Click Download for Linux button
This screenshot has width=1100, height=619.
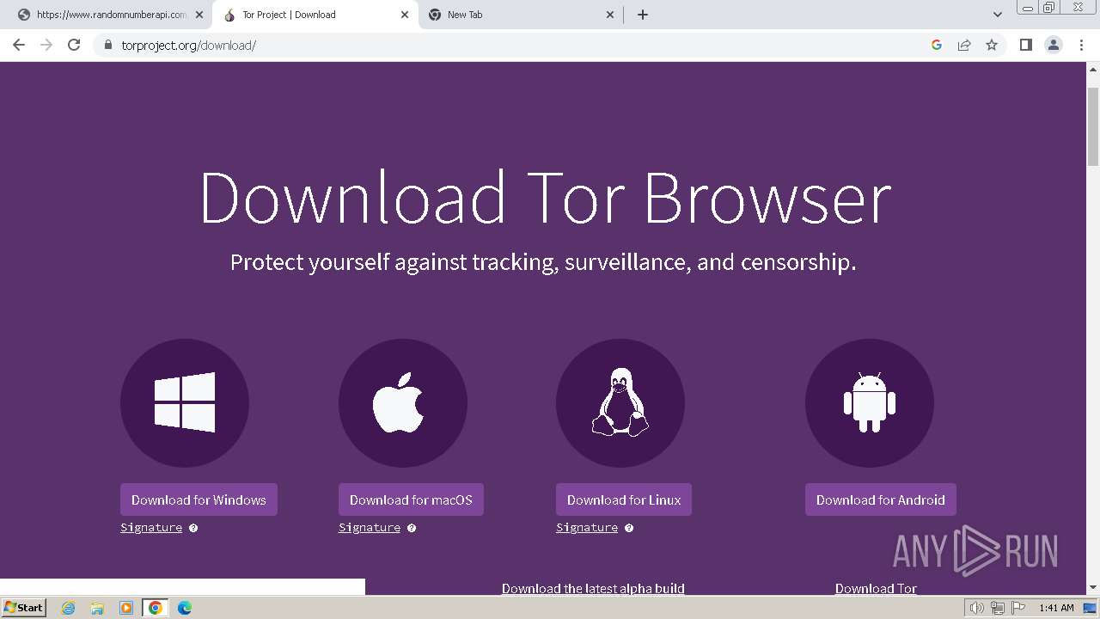pos(624,499)
